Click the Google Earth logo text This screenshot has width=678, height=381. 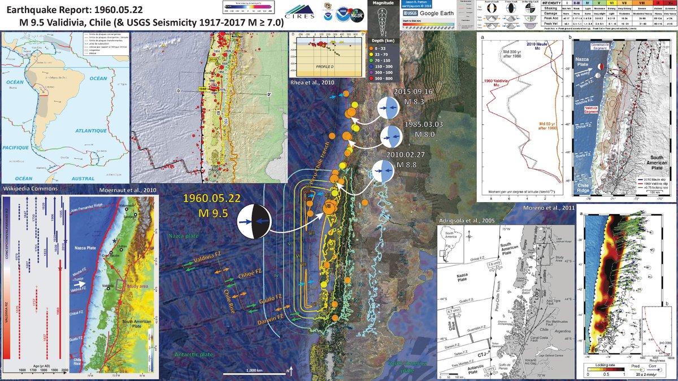click(436, 12)
